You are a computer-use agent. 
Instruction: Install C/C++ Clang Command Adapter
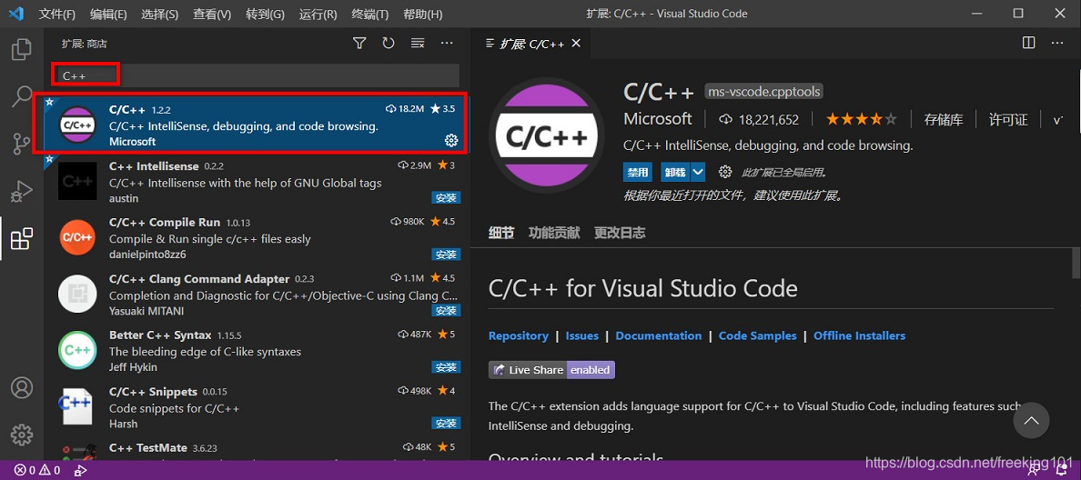coord(446,311)
